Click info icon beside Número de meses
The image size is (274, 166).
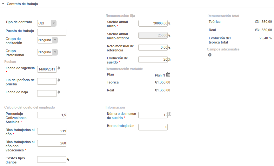(x=170, y=115)
